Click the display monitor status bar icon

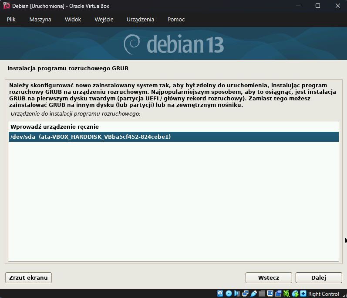tap(270, 294)
